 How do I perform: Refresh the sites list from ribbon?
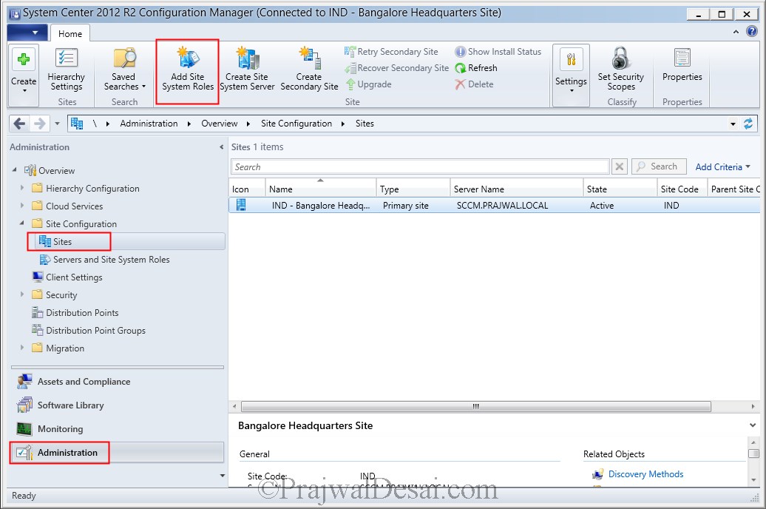click(476, 68)
